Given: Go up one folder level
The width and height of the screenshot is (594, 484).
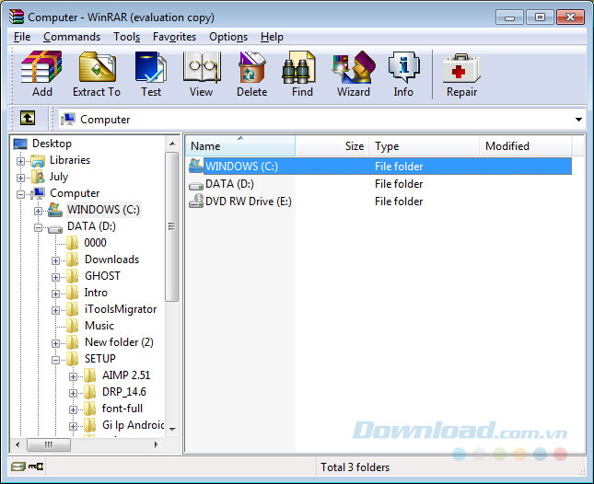Looking at the screenshot, I should click(29, 119).
